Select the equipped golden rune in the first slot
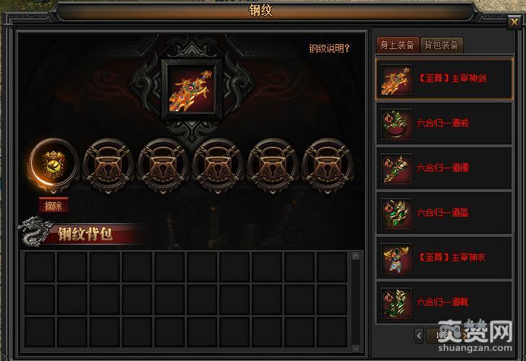This screenshot has width=526, height=361. 53,165
